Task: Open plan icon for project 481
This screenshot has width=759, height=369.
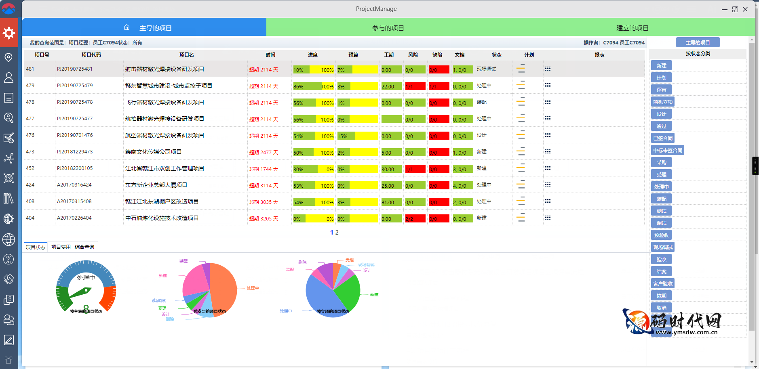Action: 521,69
